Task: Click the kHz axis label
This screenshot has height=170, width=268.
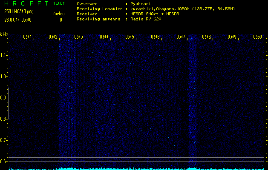Action: [x=4, y=34]
